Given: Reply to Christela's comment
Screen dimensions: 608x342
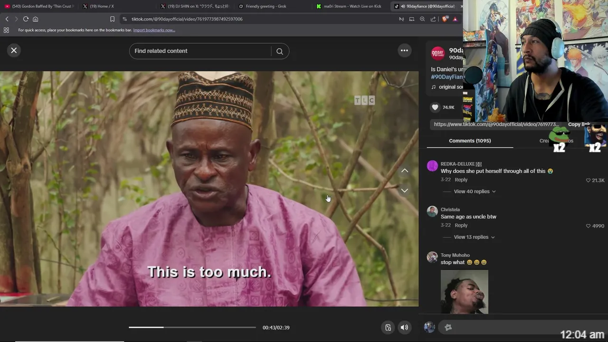Looking at the screenshot, I should click(461, 226).
